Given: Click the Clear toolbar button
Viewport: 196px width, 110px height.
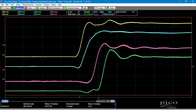Looking at the screenshot, I should [6, 8].
